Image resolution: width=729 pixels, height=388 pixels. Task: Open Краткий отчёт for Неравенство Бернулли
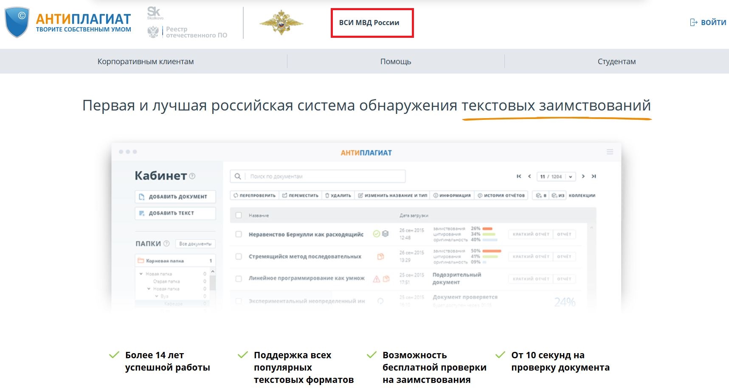coord(531,234)
